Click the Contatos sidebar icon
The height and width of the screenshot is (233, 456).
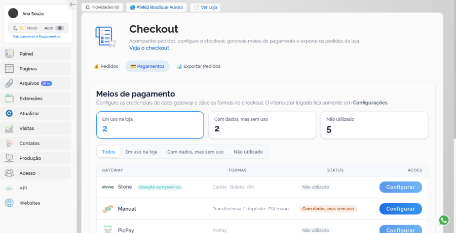[9, 144]
